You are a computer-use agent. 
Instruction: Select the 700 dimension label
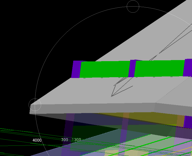point(65,140)
